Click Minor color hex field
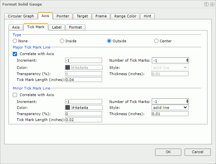 click(87, 108)
